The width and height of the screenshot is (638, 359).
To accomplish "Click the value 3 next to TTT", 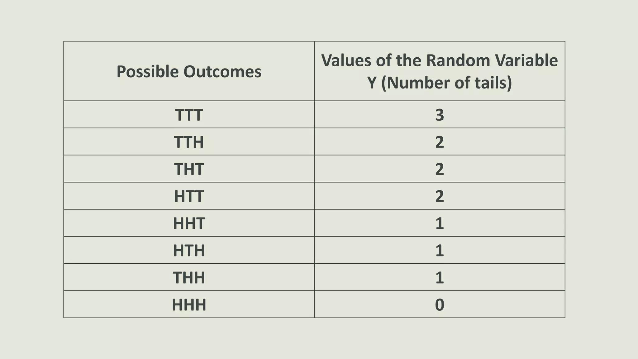I will [440, 114].
